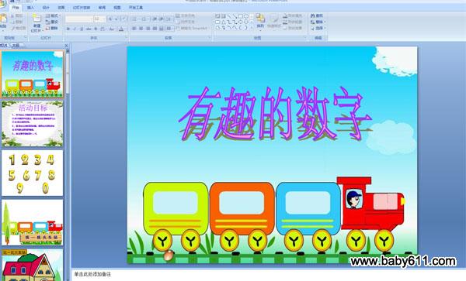This screenshot has height=281, width=466.
Task: Click the Delete slide button
Action: tap(52, 28)
